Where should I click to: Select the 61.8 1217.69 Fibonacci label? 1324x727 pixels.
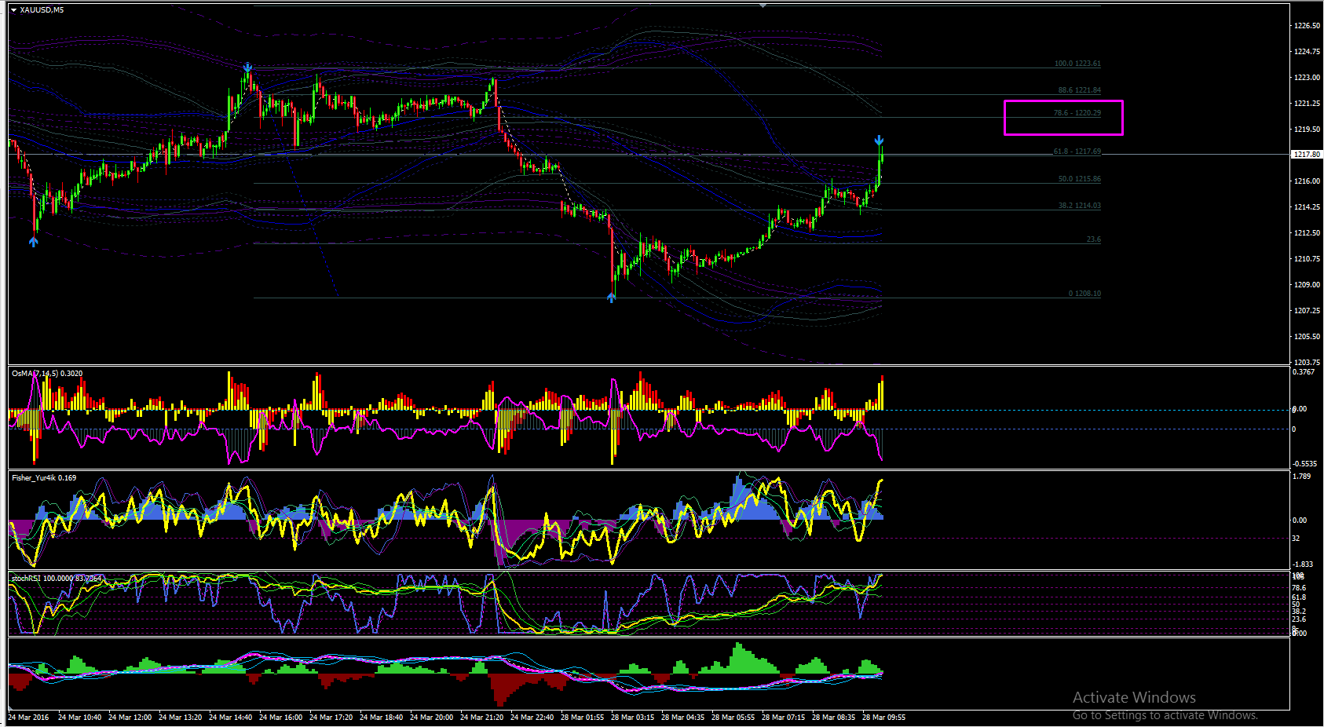click(x=1077, y=152)
